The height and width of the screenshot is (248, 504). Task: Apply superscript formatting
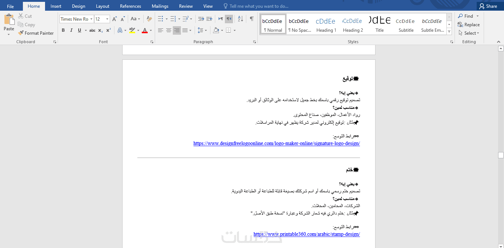(109, 30)
